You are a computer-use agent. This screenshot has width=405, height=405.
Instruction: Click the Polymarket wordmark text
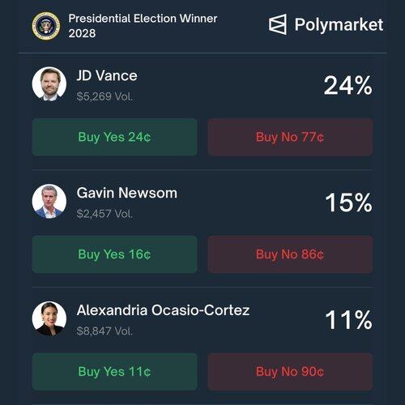tap(339, 25)
